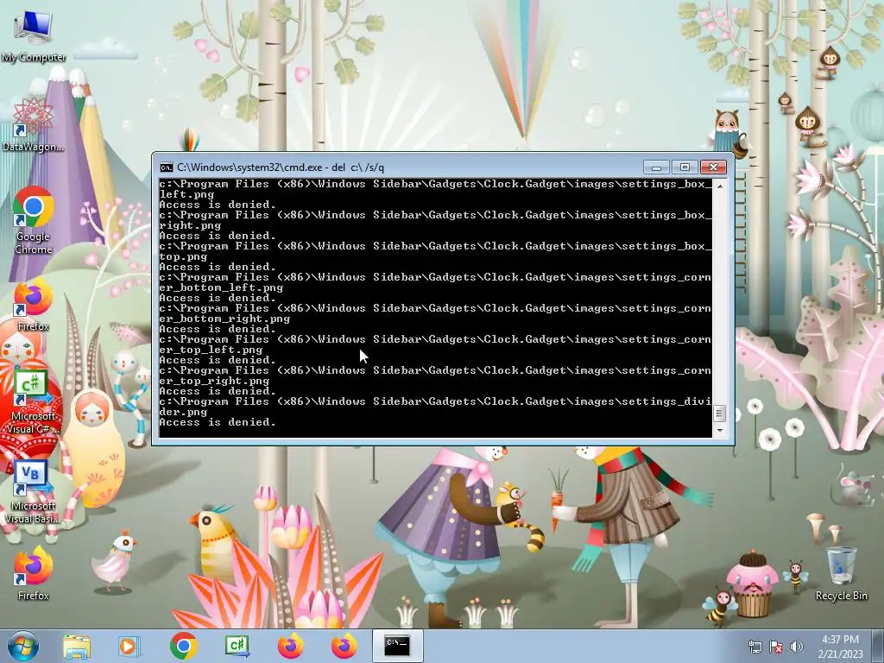The height and width of the screenshot is (663, 884).
Task: Minimize the cmd.exe window
Action: [656, 167]
